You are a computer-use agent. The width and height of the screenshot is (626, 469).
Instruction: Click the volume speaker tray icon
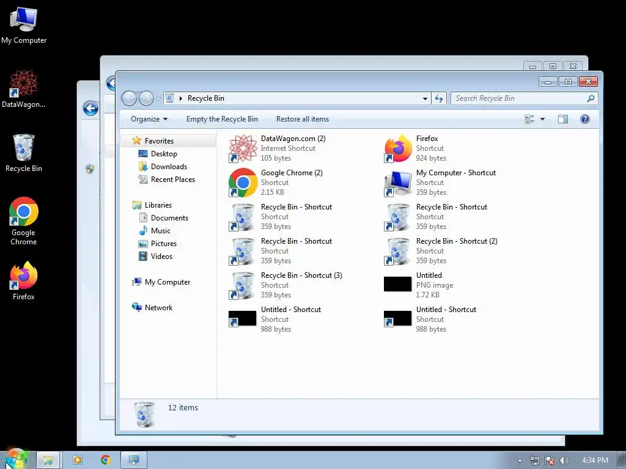tap(564, 460)
